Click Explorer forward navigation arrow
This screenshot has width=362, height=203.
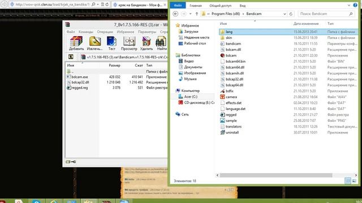coord(183,14)
